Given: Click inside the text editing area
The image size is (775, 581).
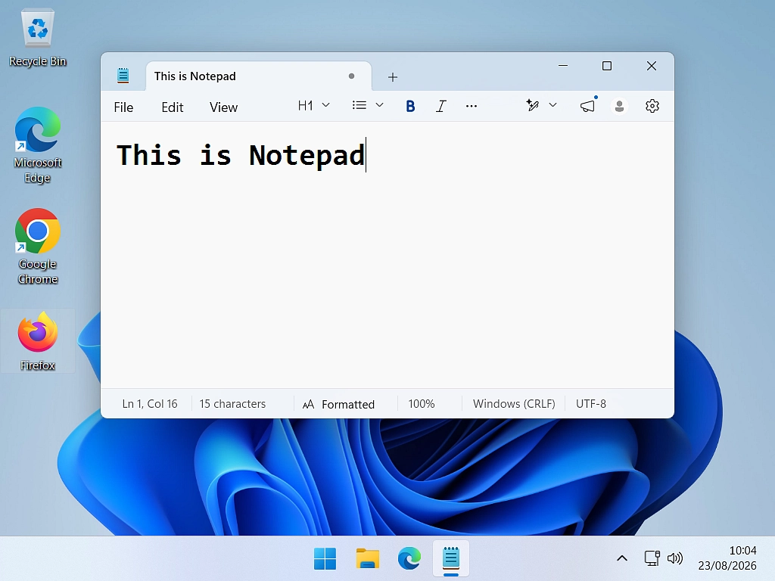Looking at the screenshot, I should (x=387, y=254).
